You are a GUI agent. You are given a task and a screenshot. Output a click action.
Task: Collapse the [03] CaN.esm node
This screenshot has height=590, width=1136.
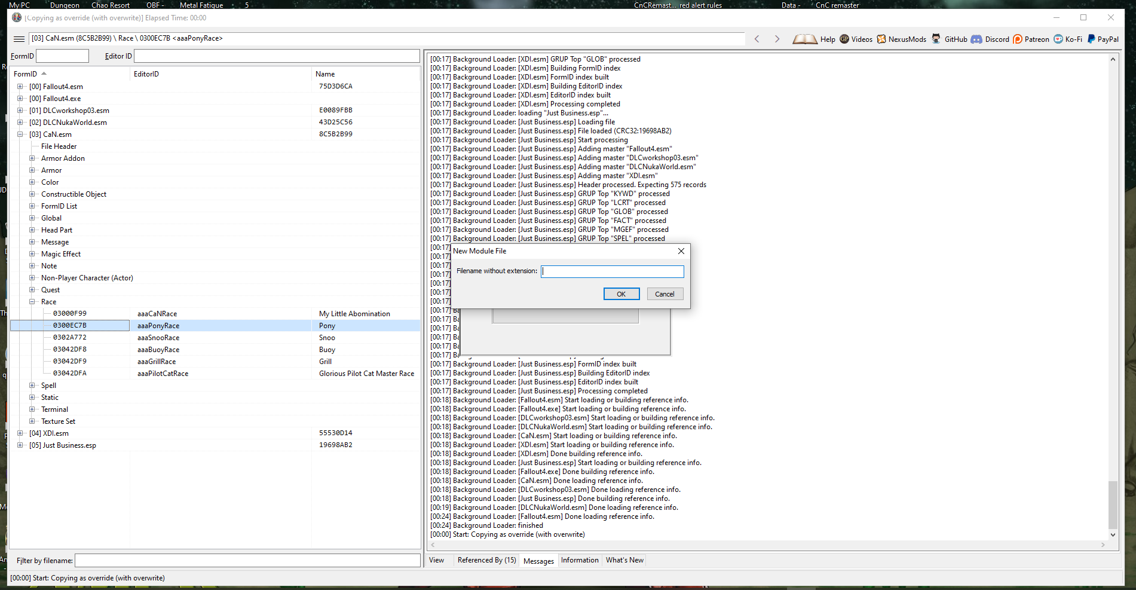20,134
